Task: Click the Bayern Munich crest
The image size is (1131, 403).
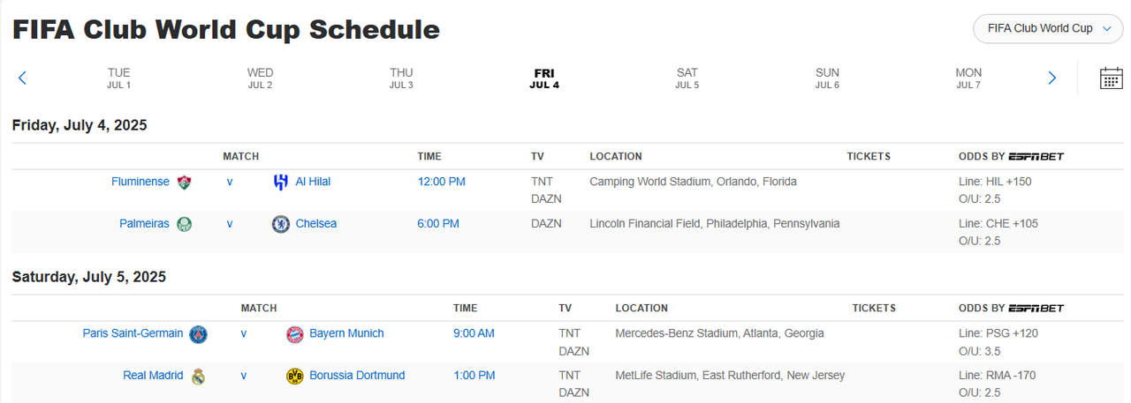Action: (x=295, y=334)
